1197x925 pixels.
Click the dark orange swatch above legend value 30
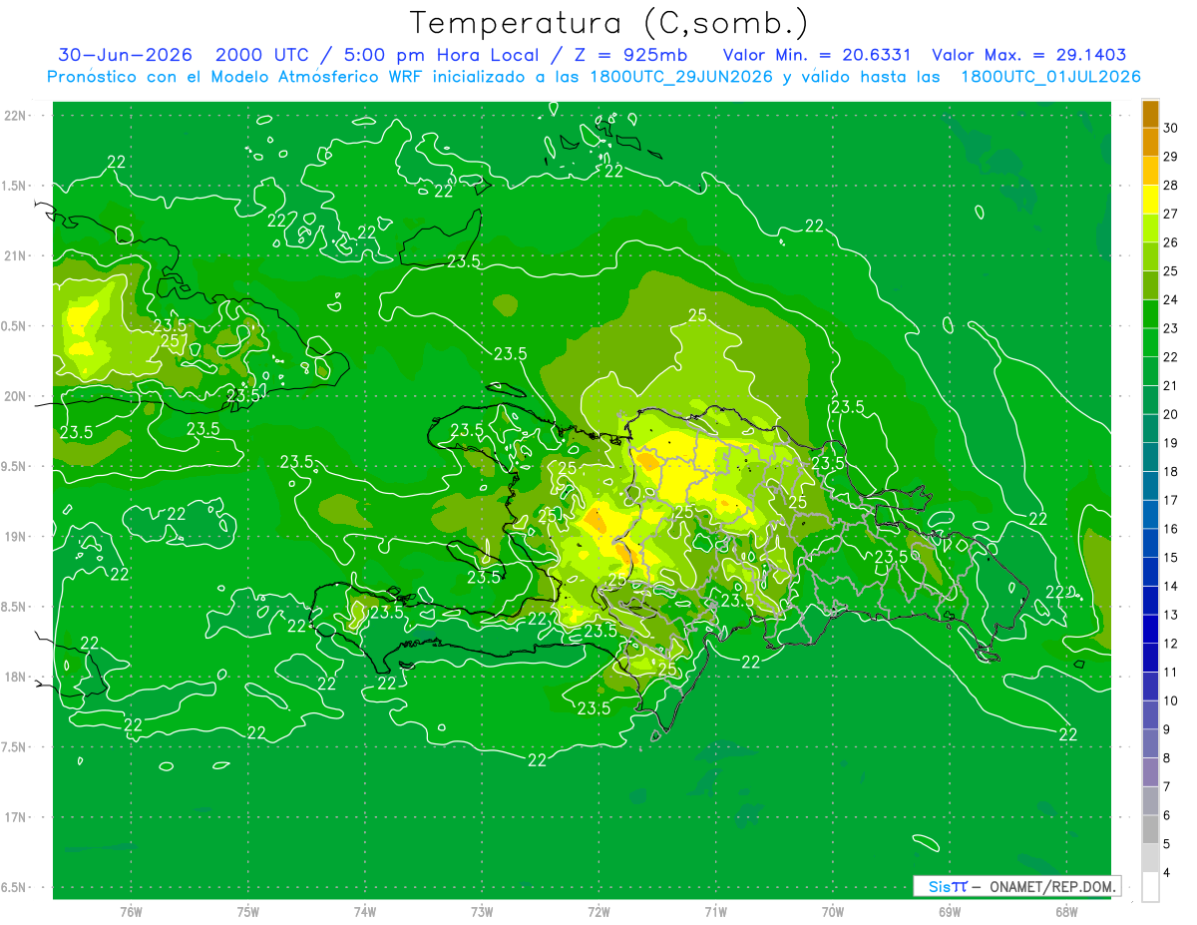(x=1150, y=114)
